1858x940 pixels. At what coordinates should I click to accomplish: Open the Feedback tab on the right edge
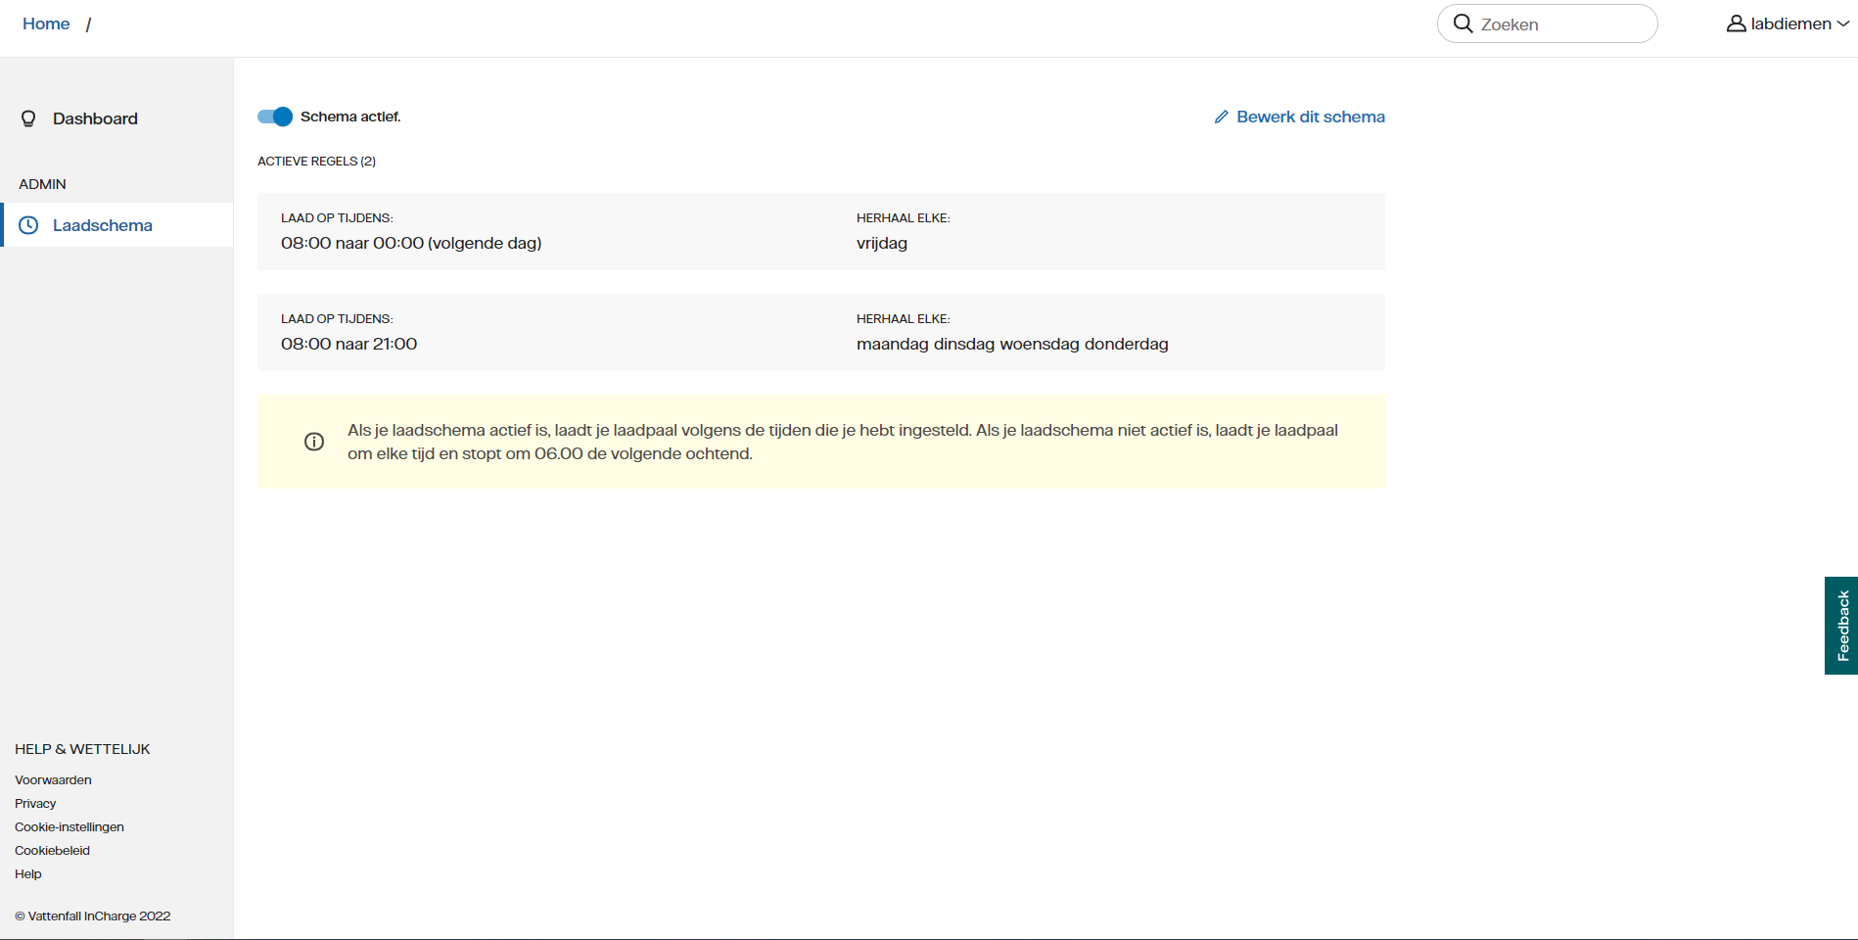(x=1842, y=626)
